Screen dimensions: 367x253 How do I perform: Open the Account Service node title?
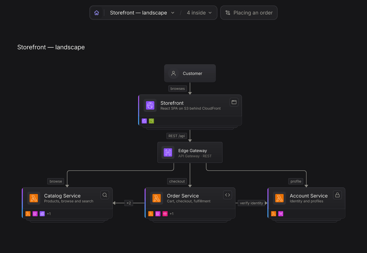[x=309, y=195]
